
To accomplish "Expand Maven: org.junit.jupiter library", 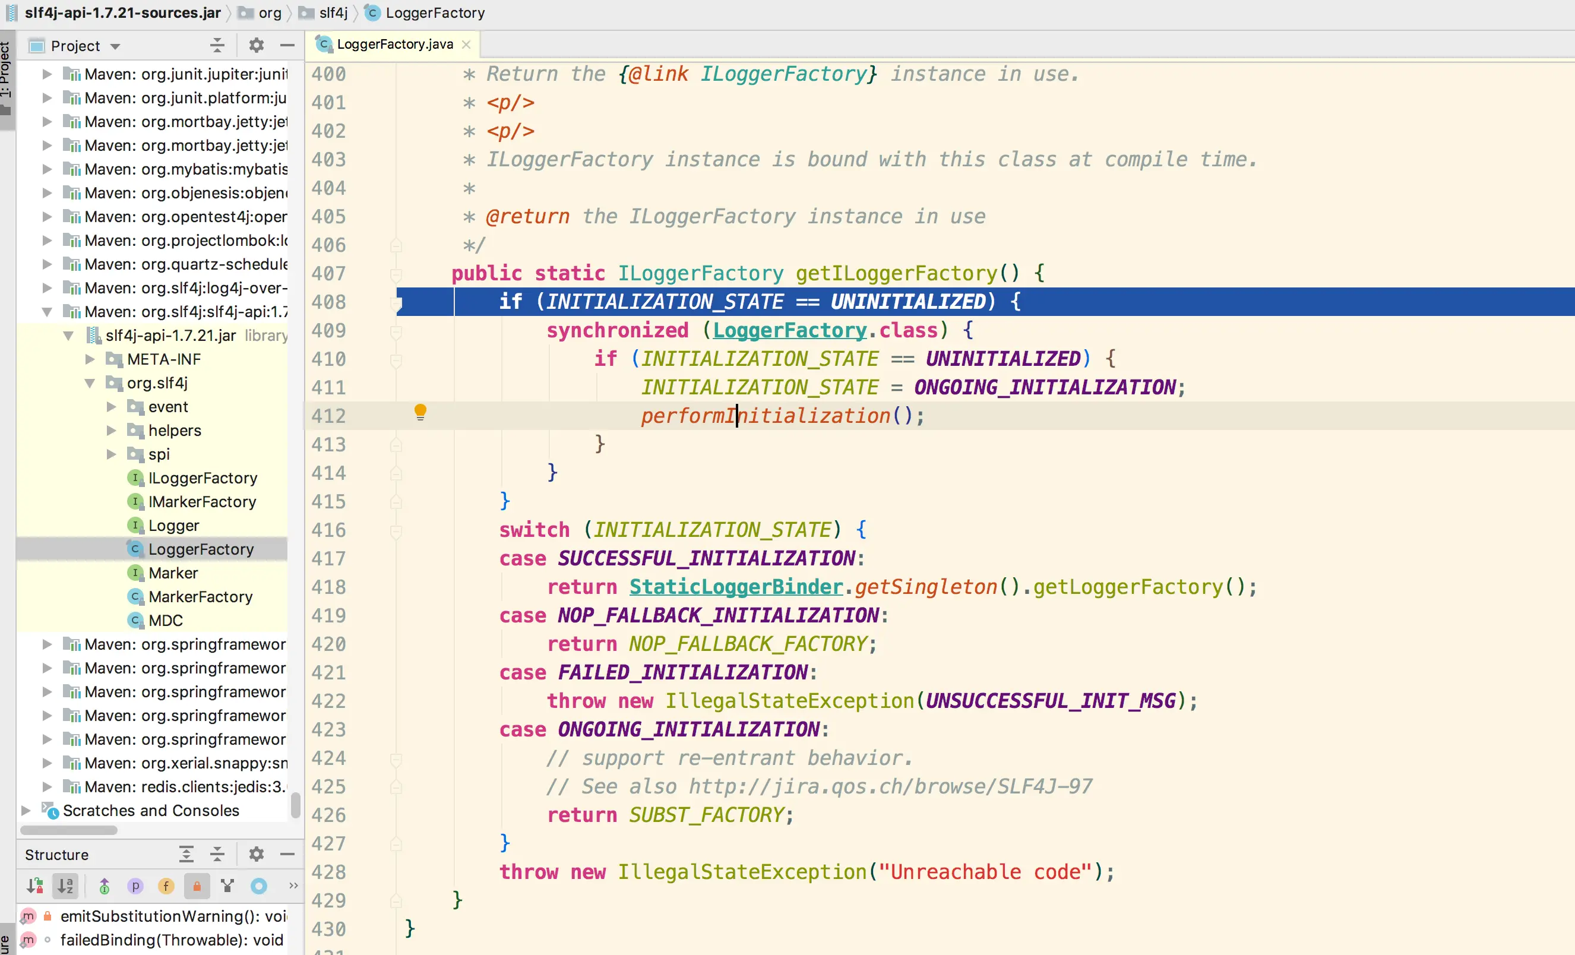I will pos(48,74).
